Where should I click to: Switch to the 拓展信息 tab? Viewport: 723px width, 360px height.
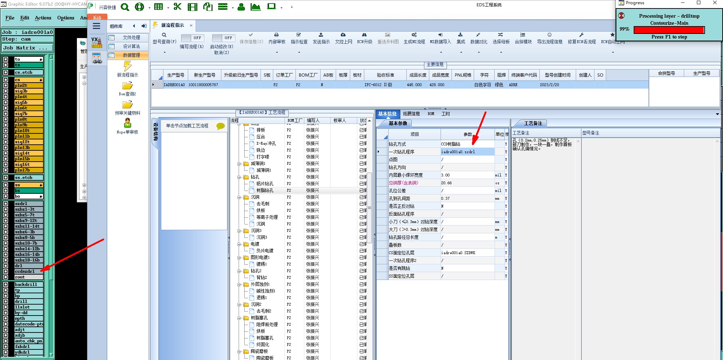click(x=411, y=114)
